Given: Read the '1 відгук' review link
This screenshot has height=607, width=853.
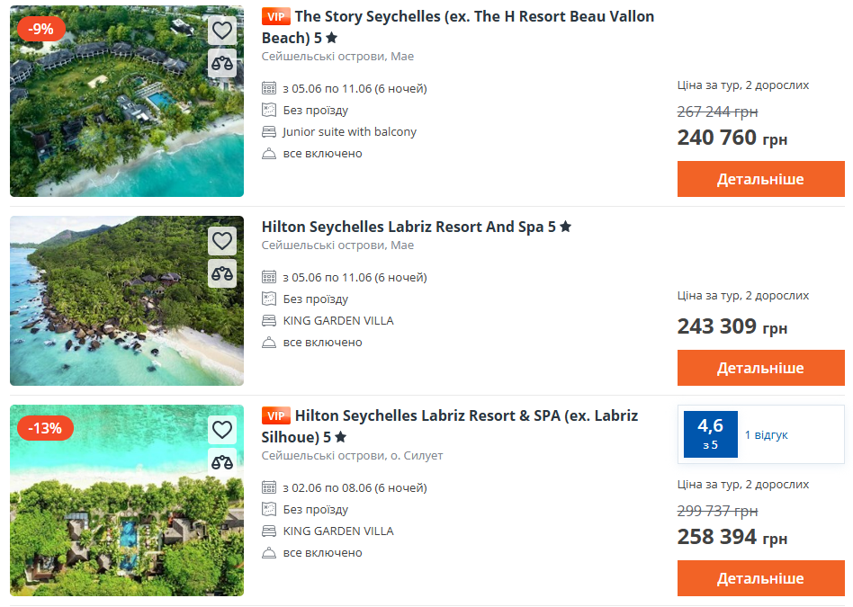Looking at the screenshot, I should click(x=766, y=435).
